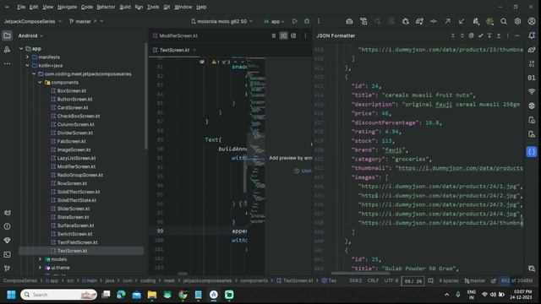Viewport: 541px width, 304px height.
Task: Minimize the JSON Formatter panel
Action: coord(516,35)
